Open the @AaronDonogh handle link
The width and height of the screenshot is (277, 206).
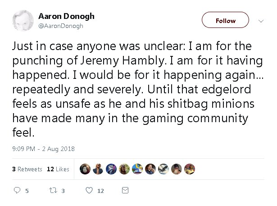pyautogui.click(x=61, y=26)
